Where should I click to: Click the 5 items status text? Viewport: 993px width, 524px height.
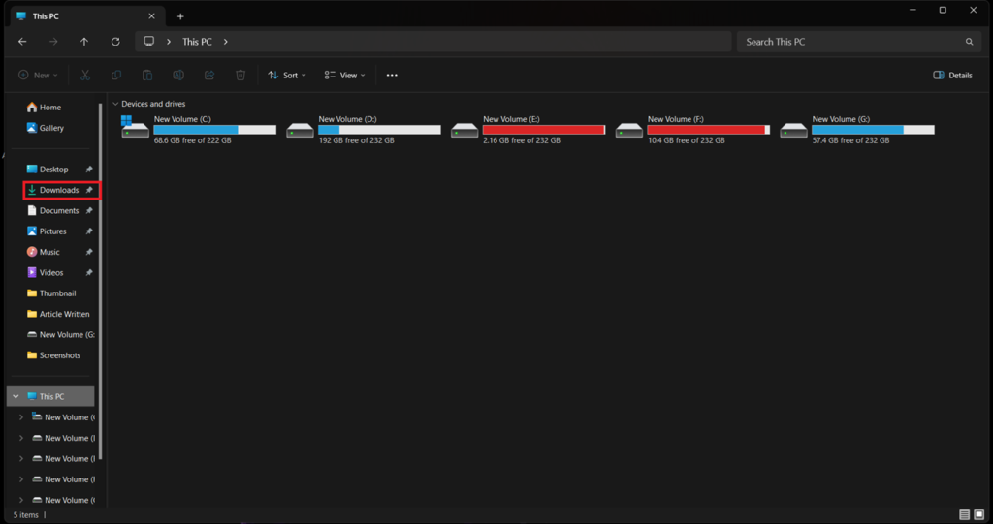pos(26,515)
